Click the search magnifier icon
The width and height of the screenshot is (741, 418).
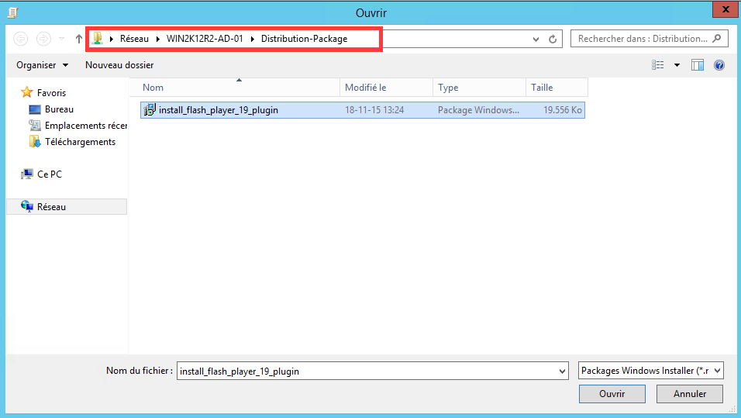(x=716, y=38)
